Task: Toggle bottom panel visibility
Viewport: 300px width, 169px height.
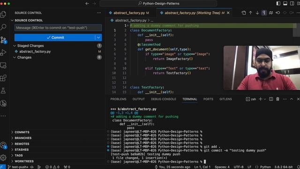Action: (x=285, y=3)
